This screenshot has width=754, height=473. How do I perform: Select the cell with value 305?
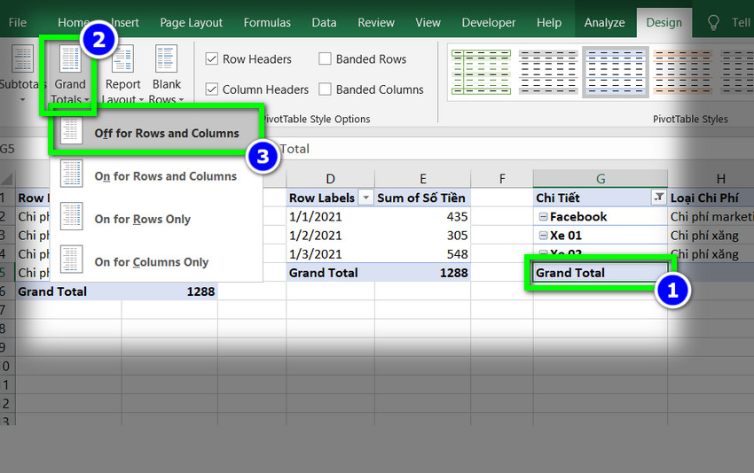(x=422, y=236)
